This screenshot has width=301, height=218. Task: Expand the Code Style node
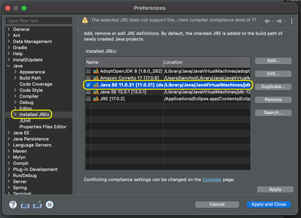15,90
